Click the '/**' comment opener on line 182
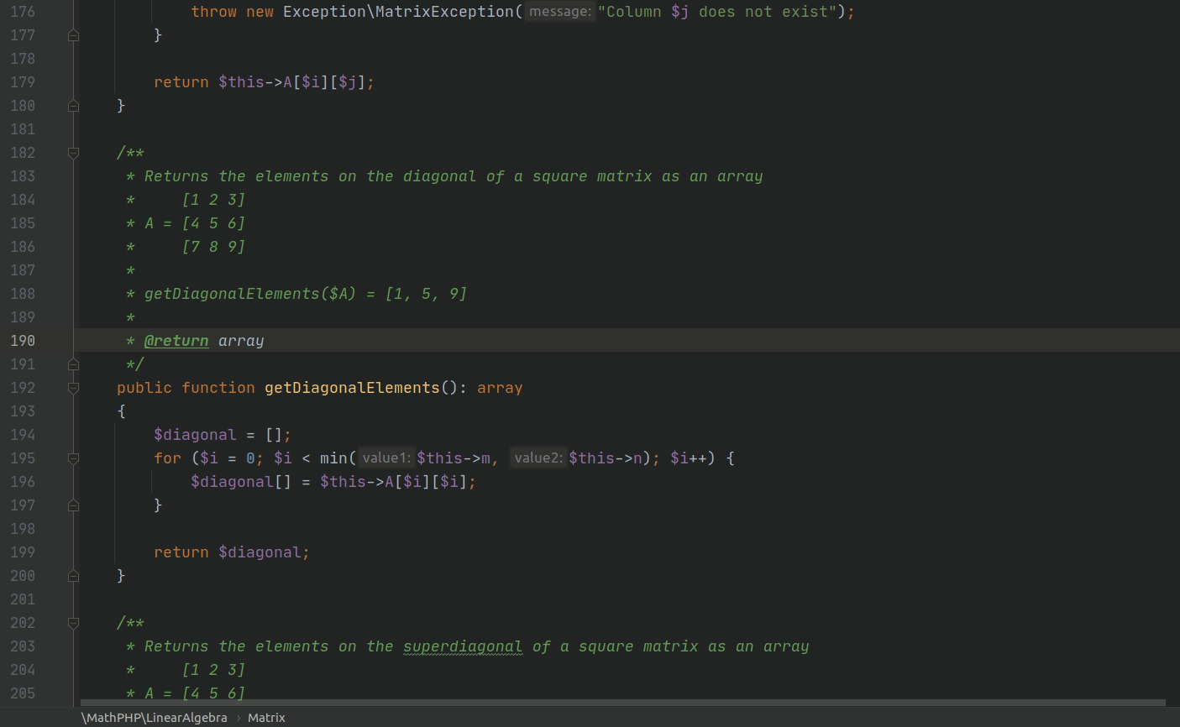 130,153
